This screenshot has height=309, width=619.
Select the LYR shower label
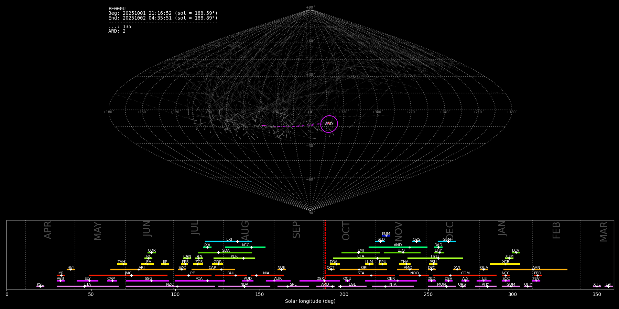[61, 273]
